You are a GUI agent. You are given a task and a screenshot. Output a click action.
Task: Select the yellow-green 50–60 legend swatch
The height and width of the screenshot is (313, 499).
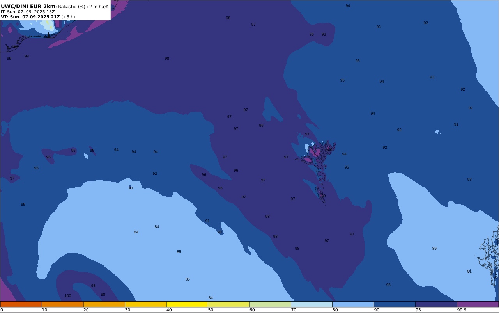(228, 304)
